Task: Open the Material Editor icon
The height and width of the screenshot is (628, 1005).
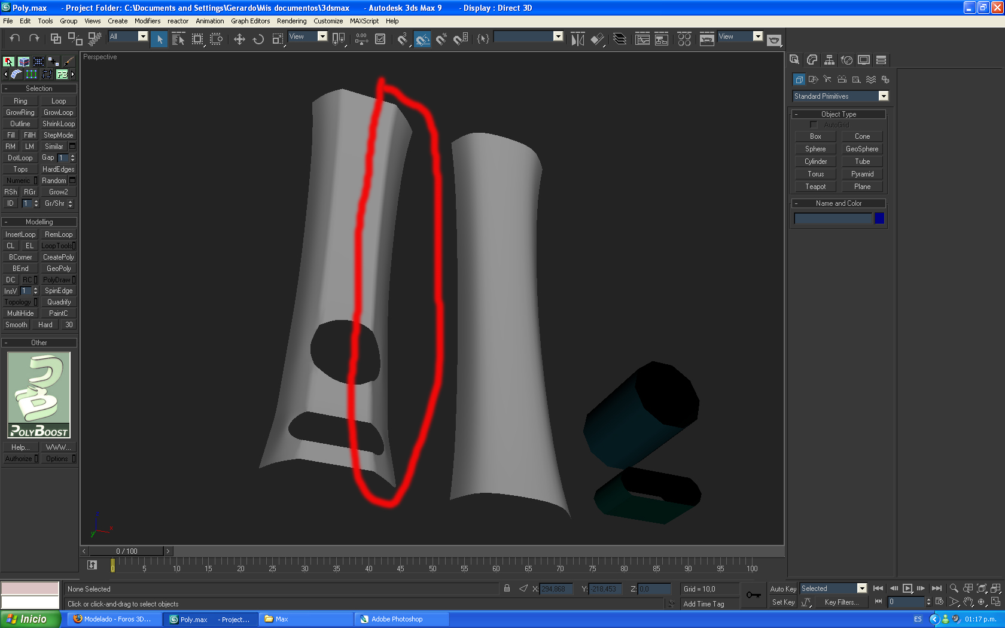Action: [x=684, y=39]
